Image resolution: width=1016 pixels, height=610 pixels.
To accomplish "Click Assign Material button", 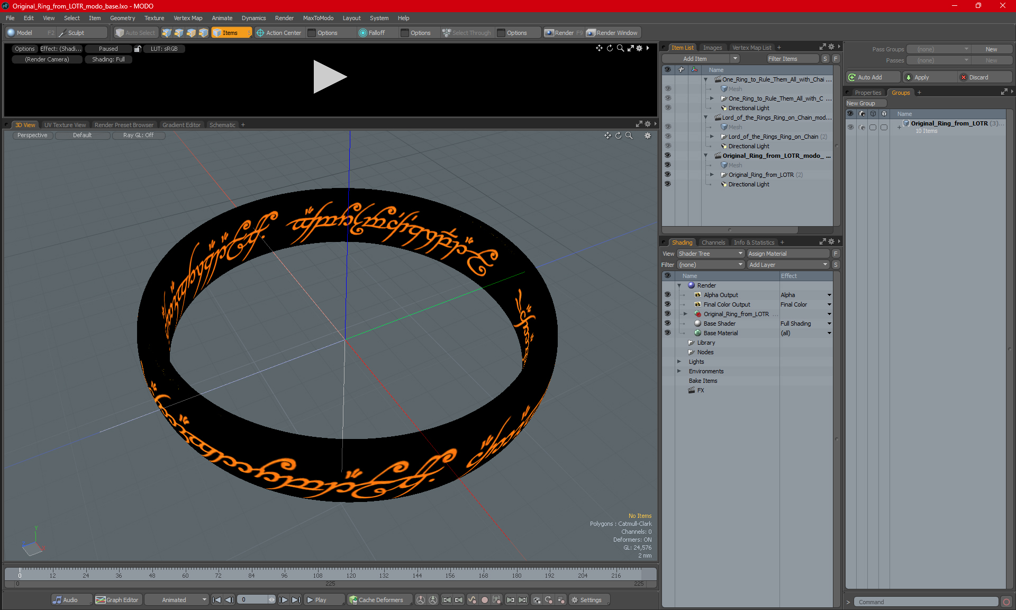I will pos(788,254).
